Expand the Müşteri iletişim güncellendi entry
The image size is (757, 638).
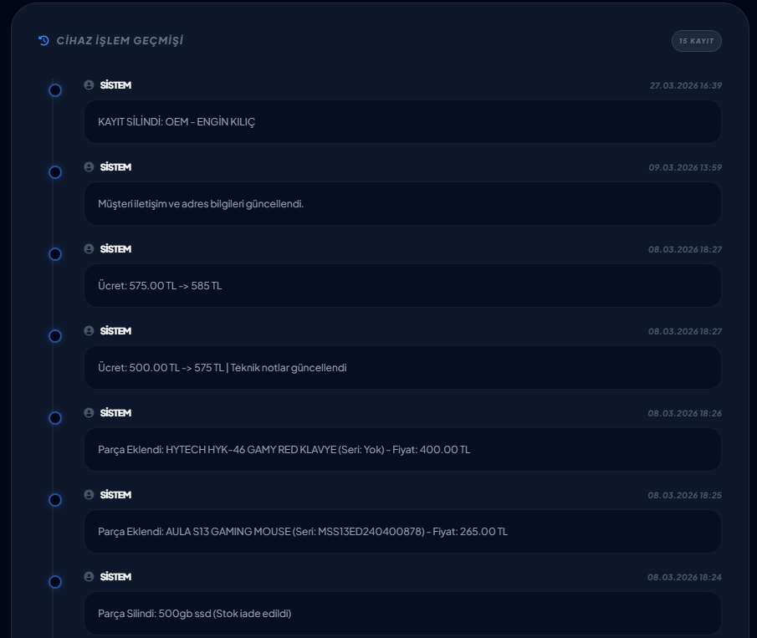click(402, 203)
